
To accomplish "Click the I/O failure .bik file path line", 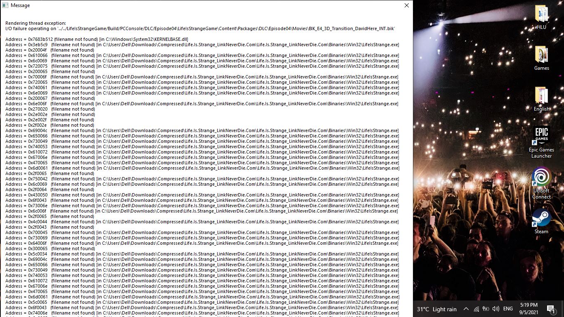I will click(x=200, y=29).
